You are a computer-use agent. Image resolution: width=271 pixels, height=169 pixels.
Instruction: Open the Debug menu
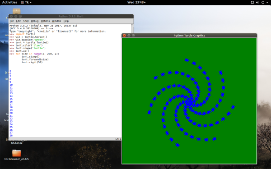tap(35, 21)
